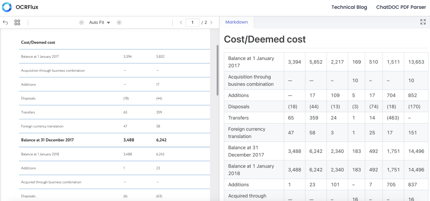
Task: Go to the previous page arrow
Action: click(181, 22)
